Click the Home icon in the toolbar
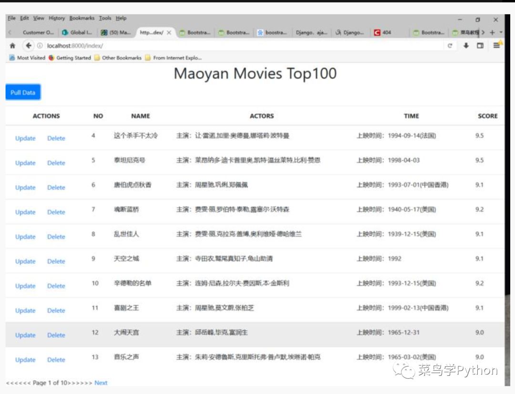The width and height of the screenshot is (515, 394). pos(12,46)
